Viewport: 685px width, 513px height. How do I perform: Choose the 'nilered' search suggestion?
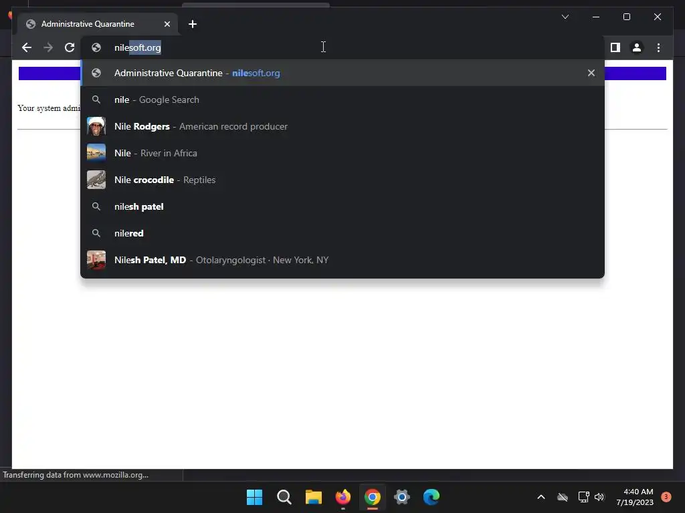[342, 233]
